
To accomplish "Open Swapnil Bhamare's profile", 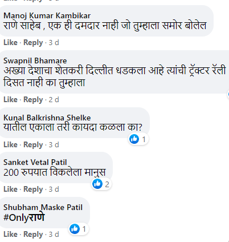I will 35,61.
